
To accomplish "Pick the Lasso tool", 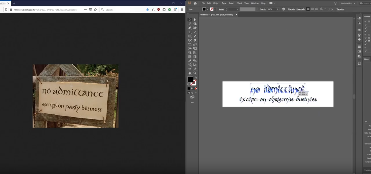I will coord(195,24).
